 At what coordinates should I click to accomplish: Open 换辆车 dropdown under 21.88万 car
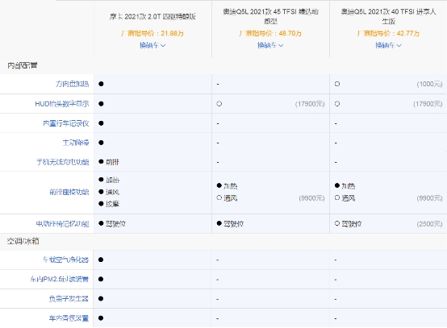point(152,45)
